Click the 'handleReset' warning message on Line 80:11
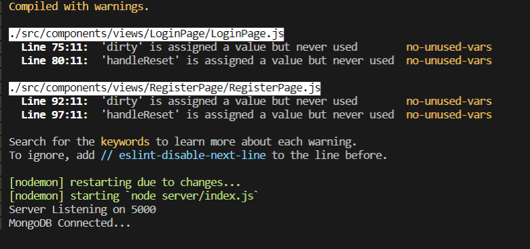The height and width of the screenshot is (249, 530). (248, 61)
